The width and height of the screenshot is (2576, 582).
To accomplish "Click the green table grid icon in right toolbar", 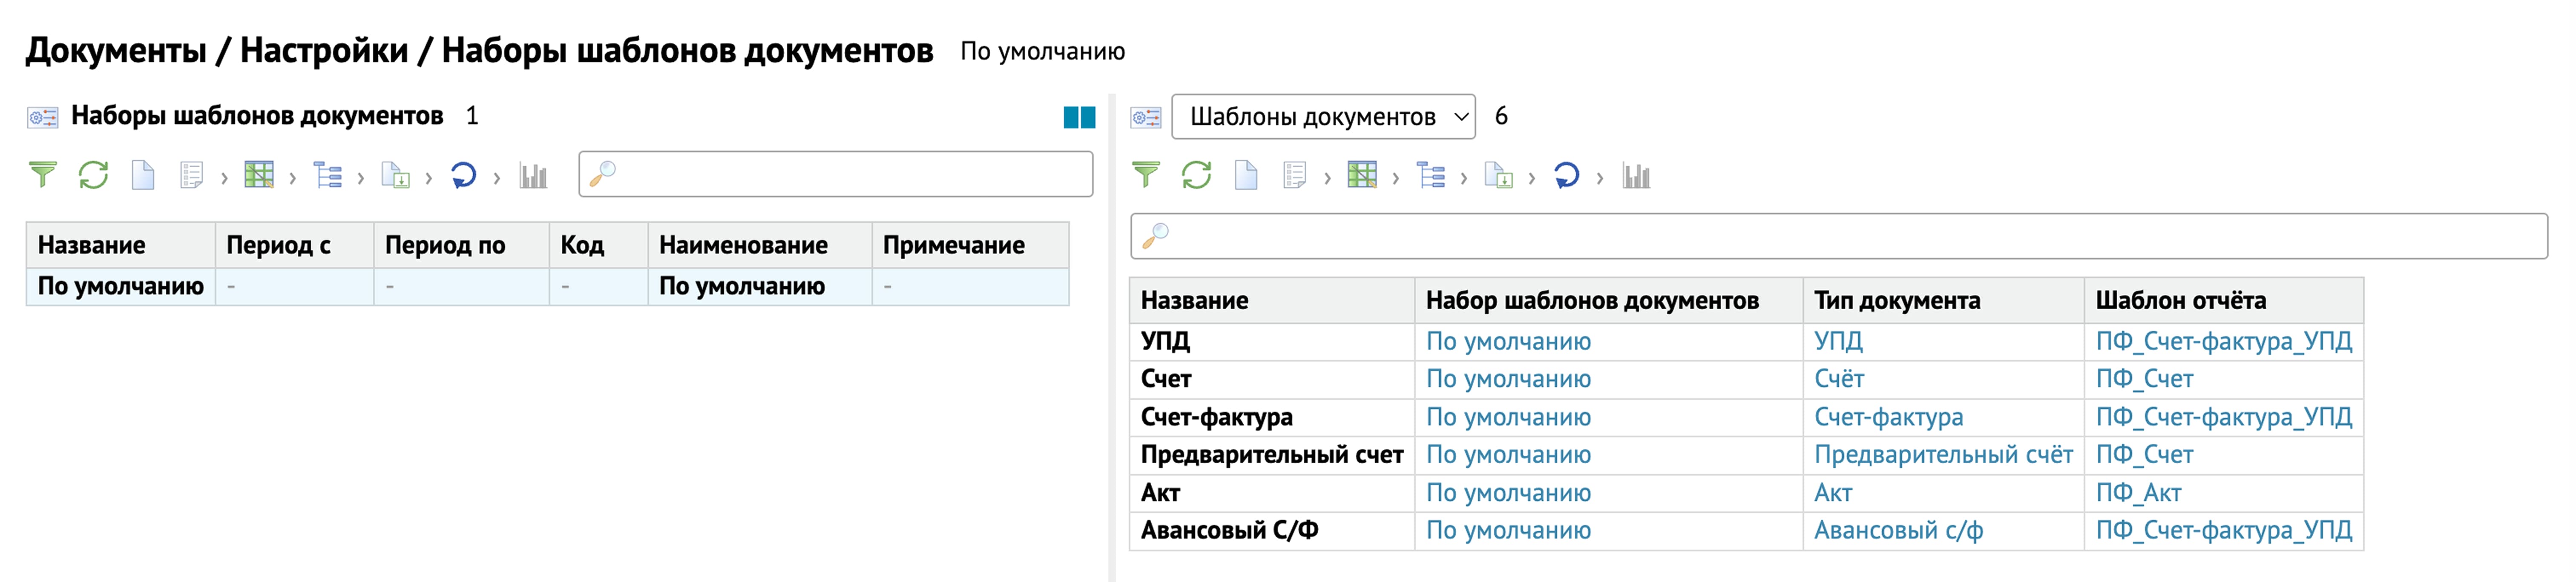I will pos(1362,176).
